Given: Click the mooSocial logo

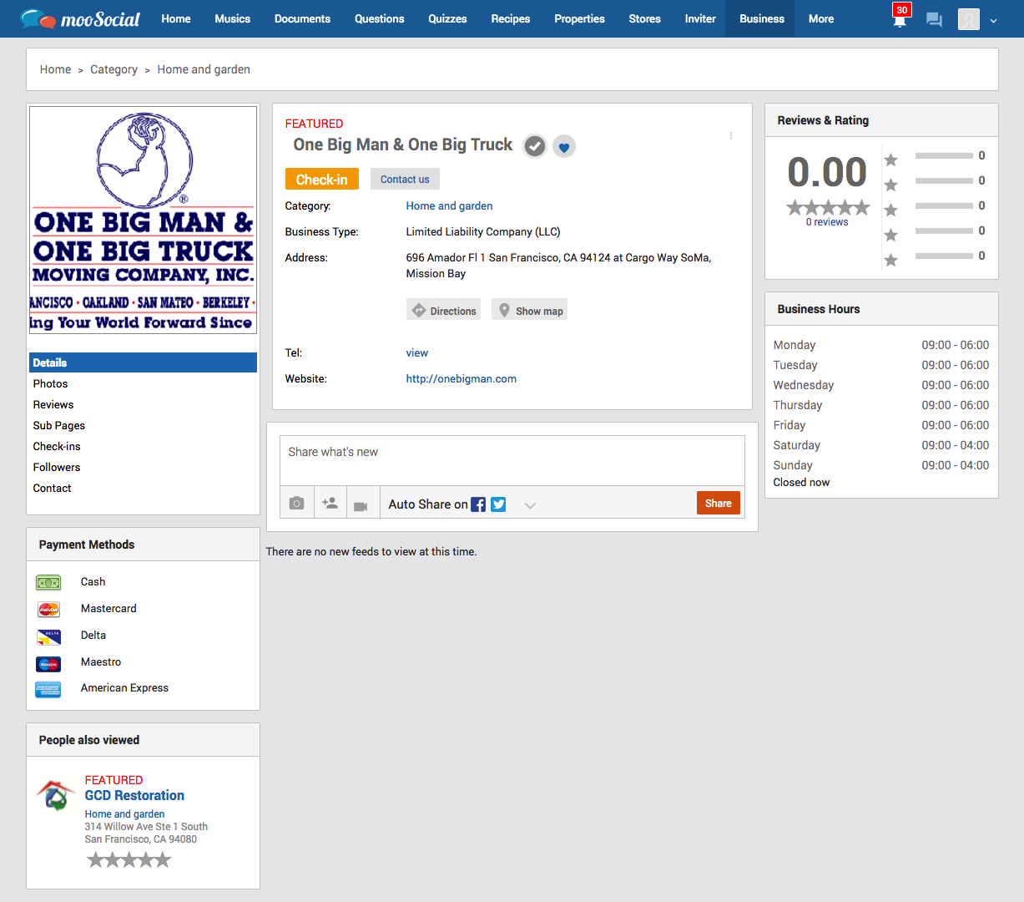Looking at the screenshot, I should (x=80, y=18).
